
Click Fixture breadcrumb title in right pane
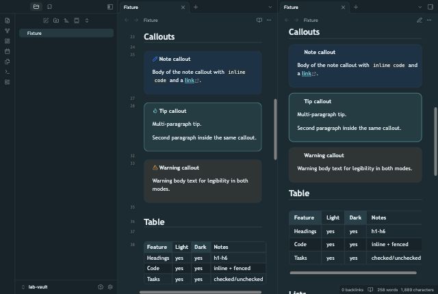coord(311,21)
